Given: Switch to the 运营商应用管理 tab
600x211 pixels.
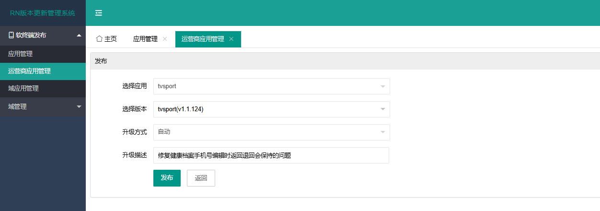Looking at the screenshot, I should point(203,39).
